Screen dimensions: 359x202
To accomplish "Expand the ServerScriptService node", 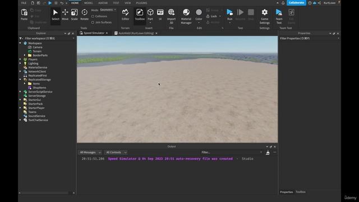I will [20, 91].
